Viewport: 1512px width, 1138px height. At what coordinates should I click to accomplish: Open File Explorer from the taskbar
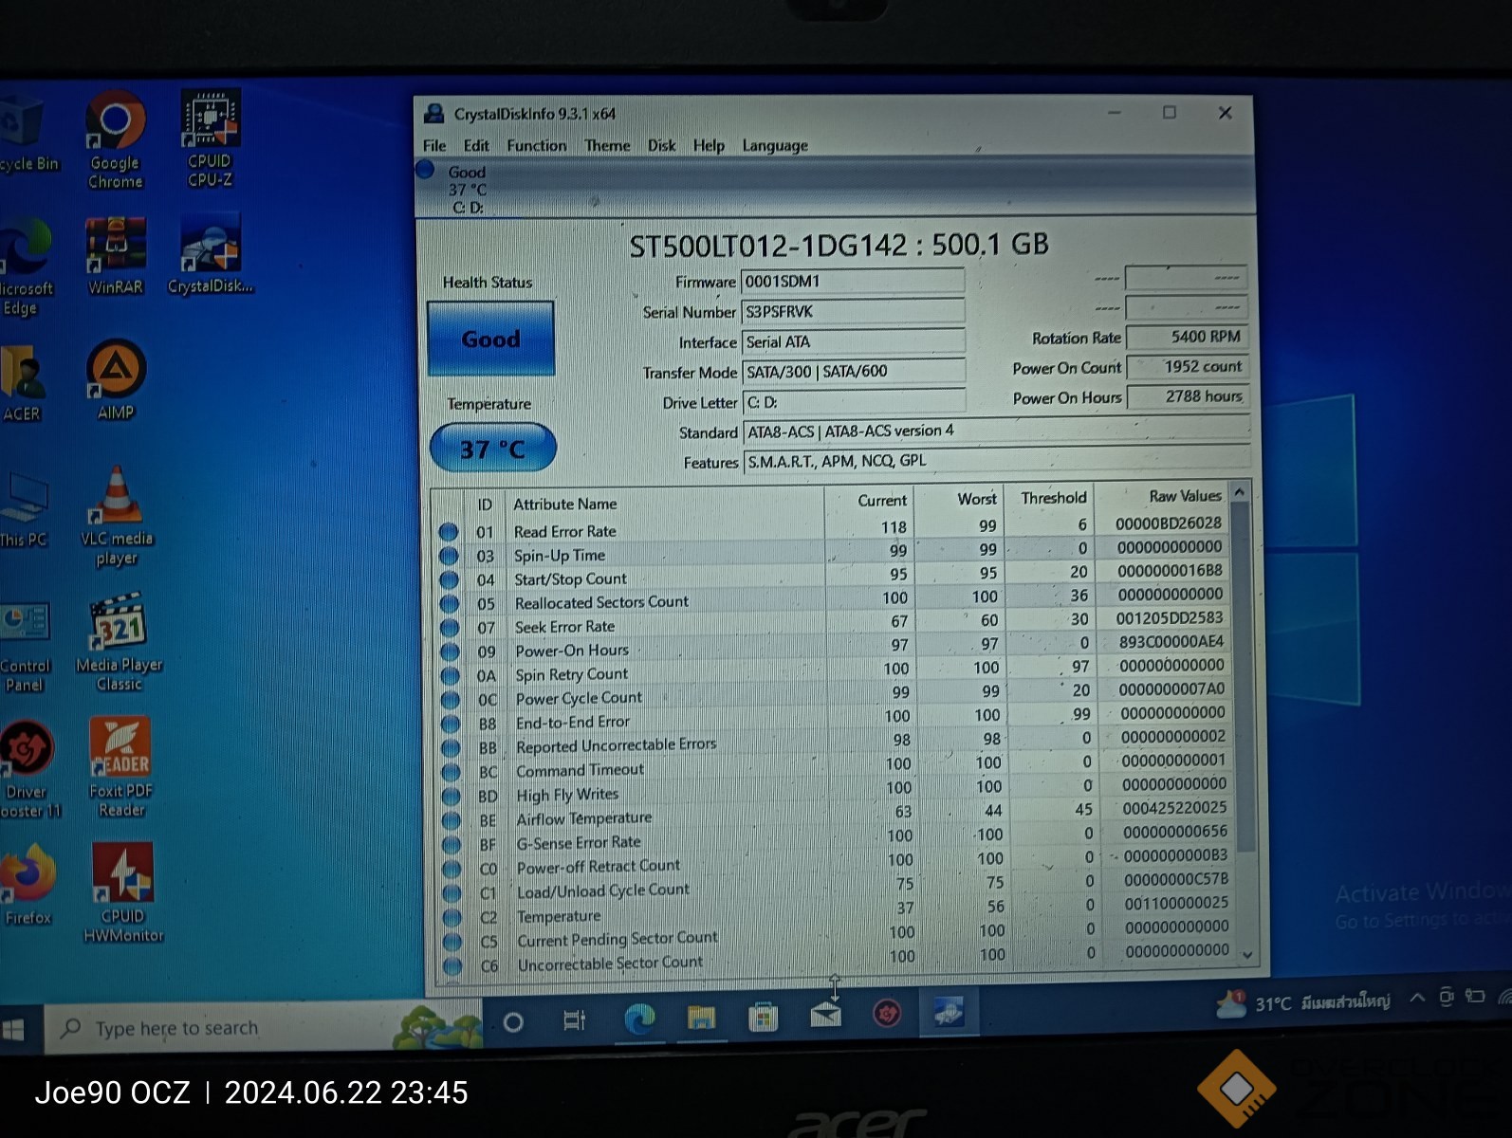(x=701, y=1019)
